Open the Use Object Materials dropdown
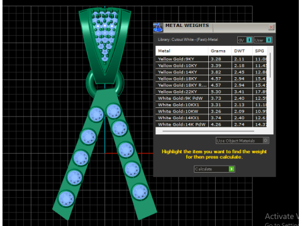The image size is (302, 226). (x=242, y=141)
